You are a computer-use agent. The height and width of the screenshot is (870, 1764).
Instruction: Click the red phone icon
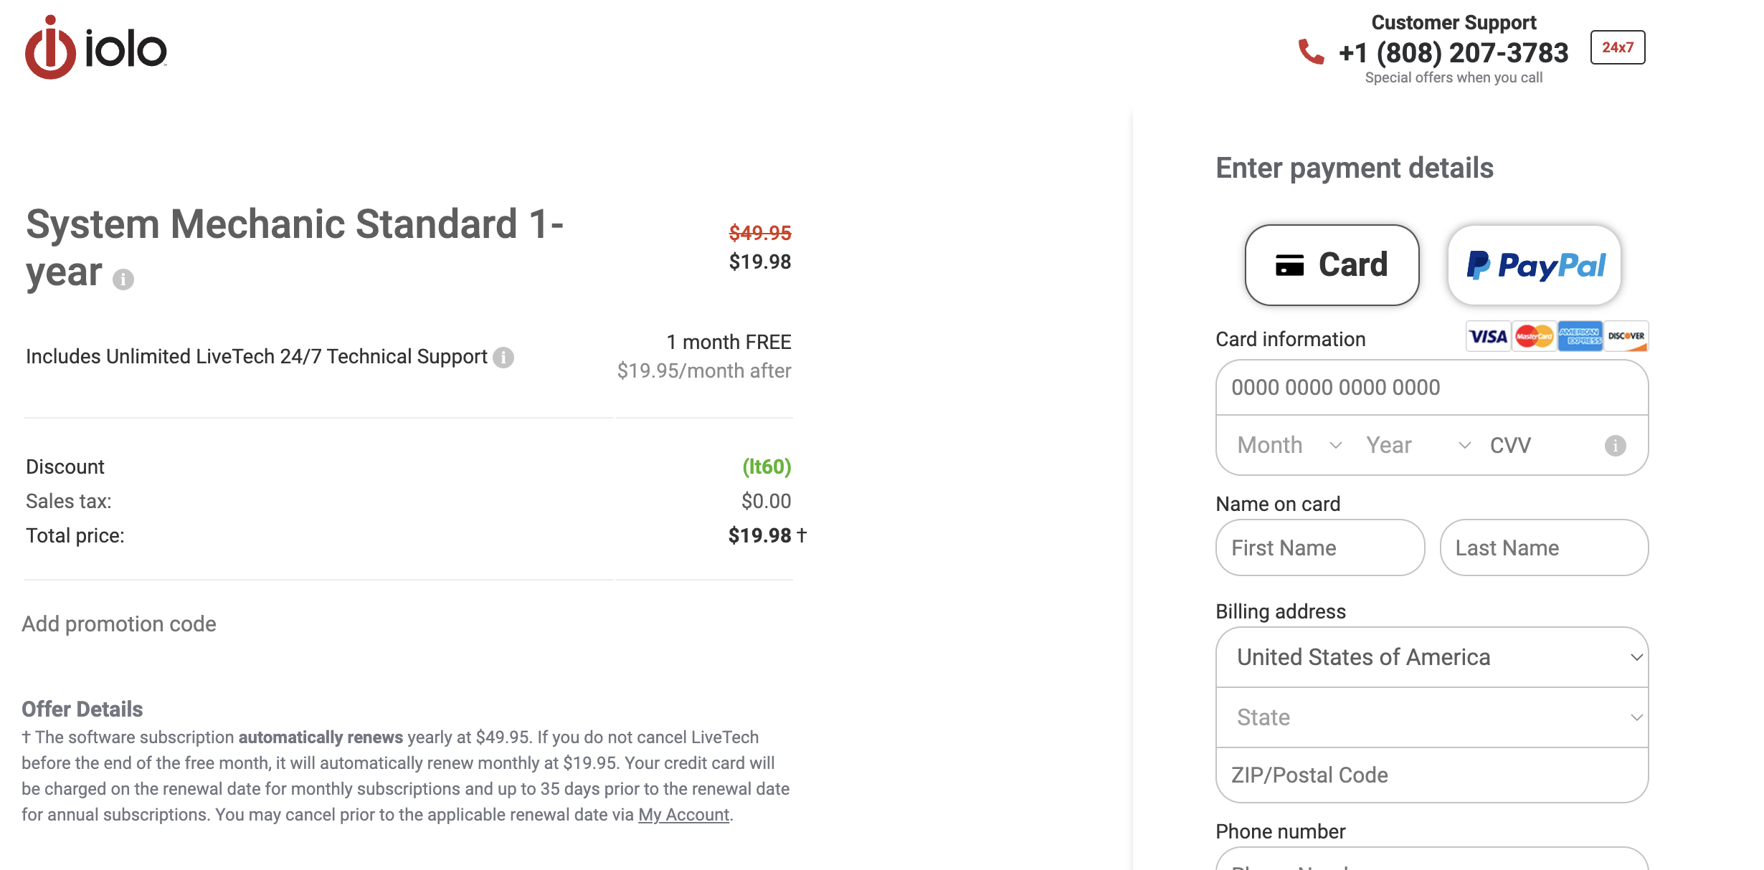(x=1311, y=52)
